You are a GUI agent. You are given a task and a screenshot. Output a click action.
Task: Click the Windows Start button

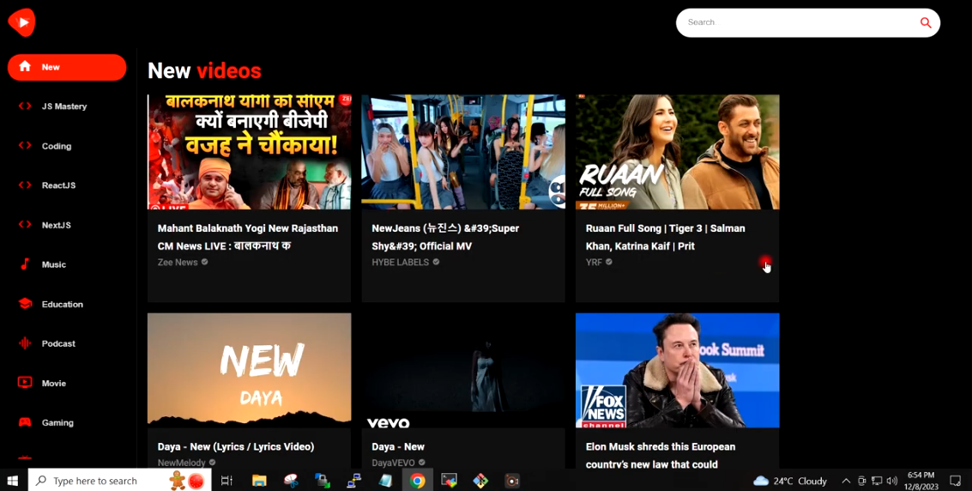point(13,481)
